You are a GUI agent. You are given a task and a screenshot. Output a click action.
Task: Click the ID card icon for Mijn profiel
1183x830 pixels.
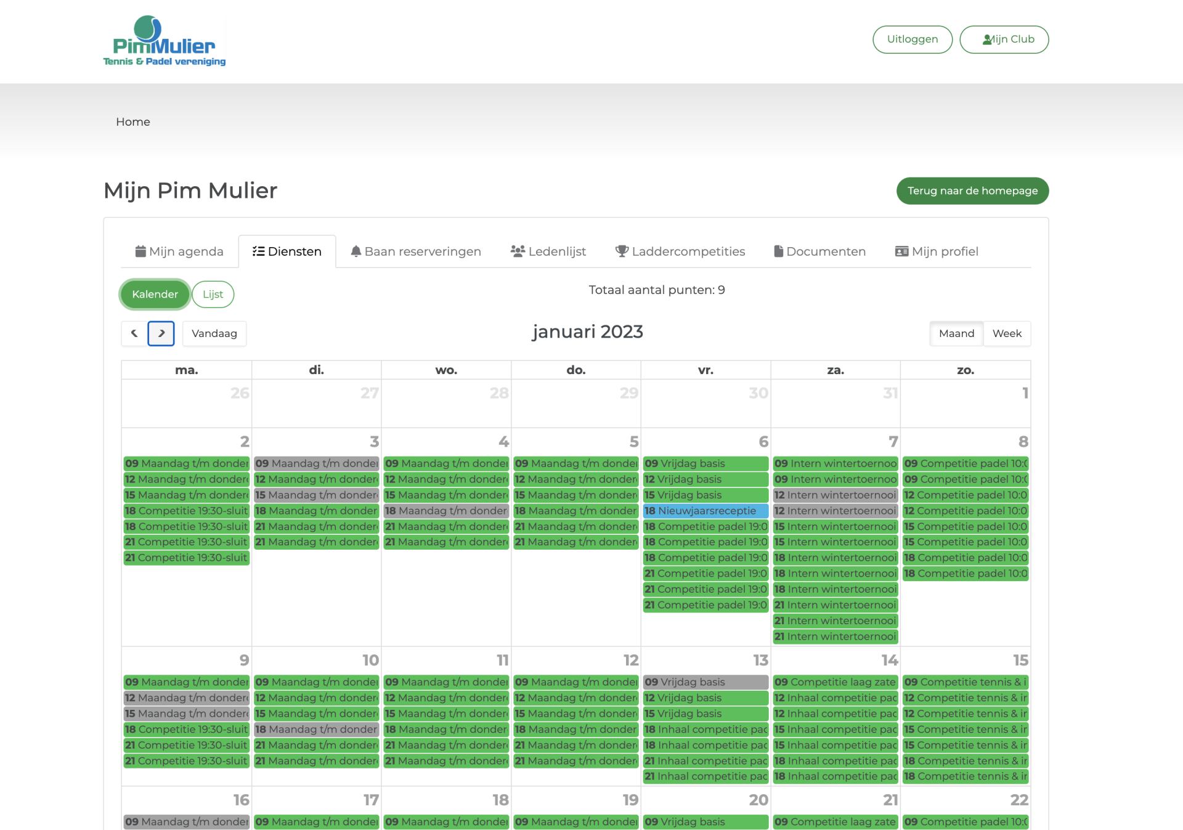pyautogui.click(x=901, y=251)
